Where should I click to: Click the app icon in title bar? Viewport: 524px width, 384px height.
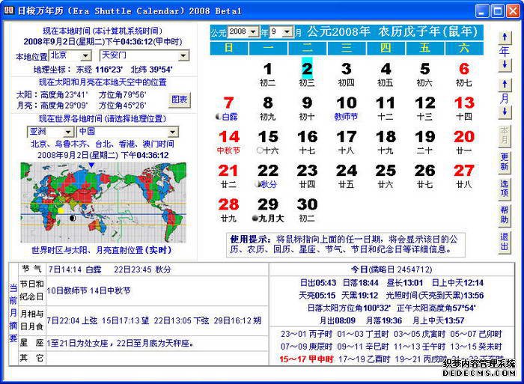[x=9, y=10]
